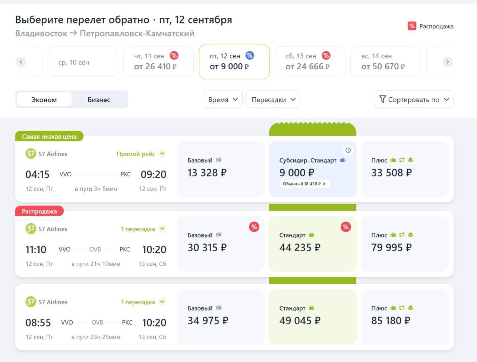Image resolution: width=477 pixels, height=362 pixels.
Task: Click S7 Airlines logo on 04:15 flight
Action: pos(31,154)
